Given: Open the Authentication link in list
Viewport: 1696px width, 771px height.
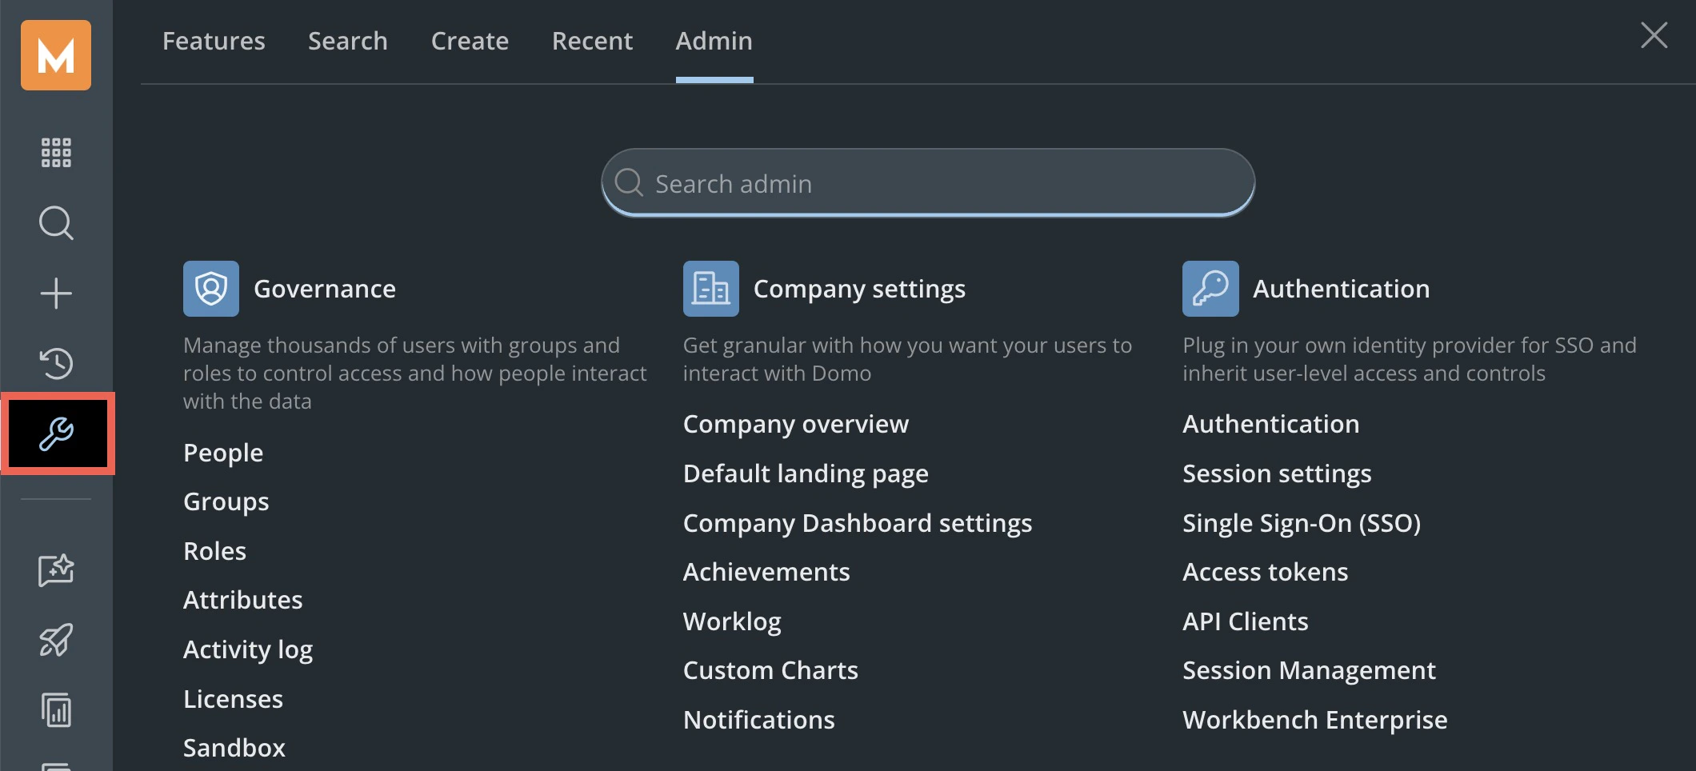Looking at the screenshot, I should click(x=1271, y=424).
